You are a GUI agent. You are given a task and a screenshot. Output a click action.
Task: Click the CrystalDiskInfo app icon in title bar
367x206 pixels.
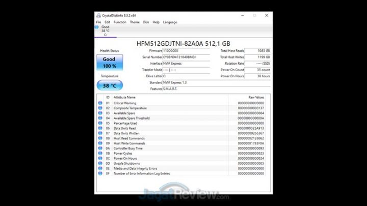(98, 15)
